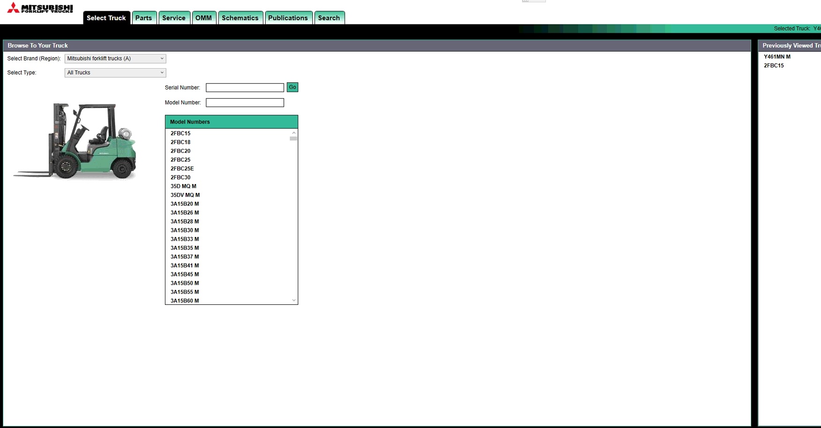Select model 3A15B20 M

185,204
